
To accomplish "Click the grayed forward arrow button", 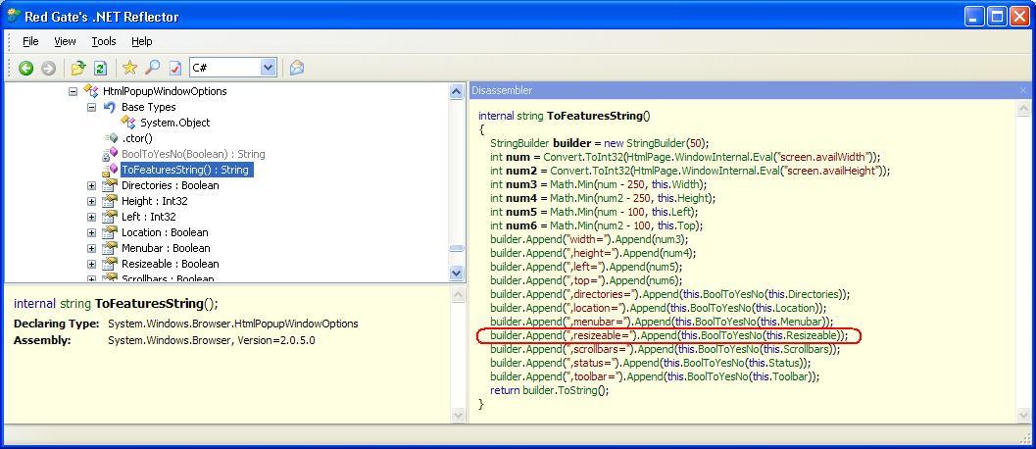I will point(48,68).
